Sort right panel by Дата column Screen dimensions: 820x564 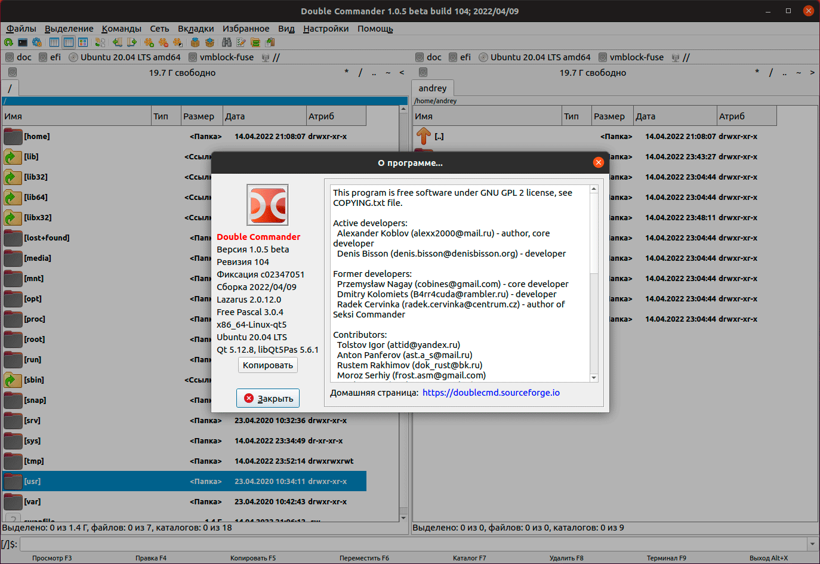675,116
